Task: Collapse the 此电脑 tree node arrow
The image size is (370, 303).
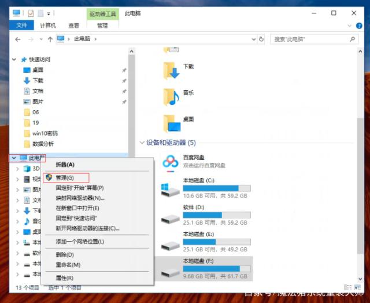Action: click(13, 158)
